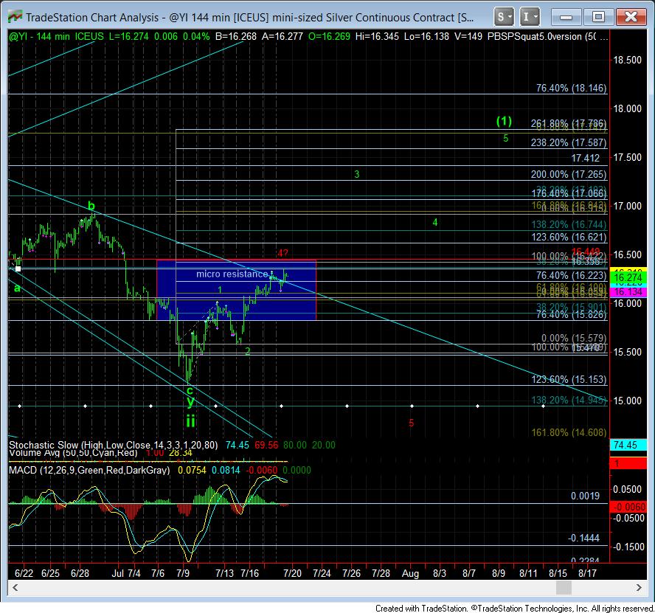Click the 138.20% (16.744) Fibonacci label
The height and width of the screenshot is (613, 655).
pos(569,224)
